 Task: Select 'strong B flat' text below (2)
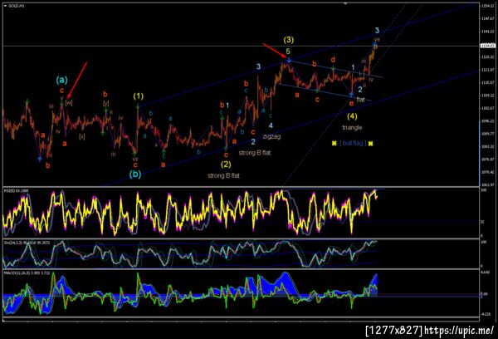point(223,175)
